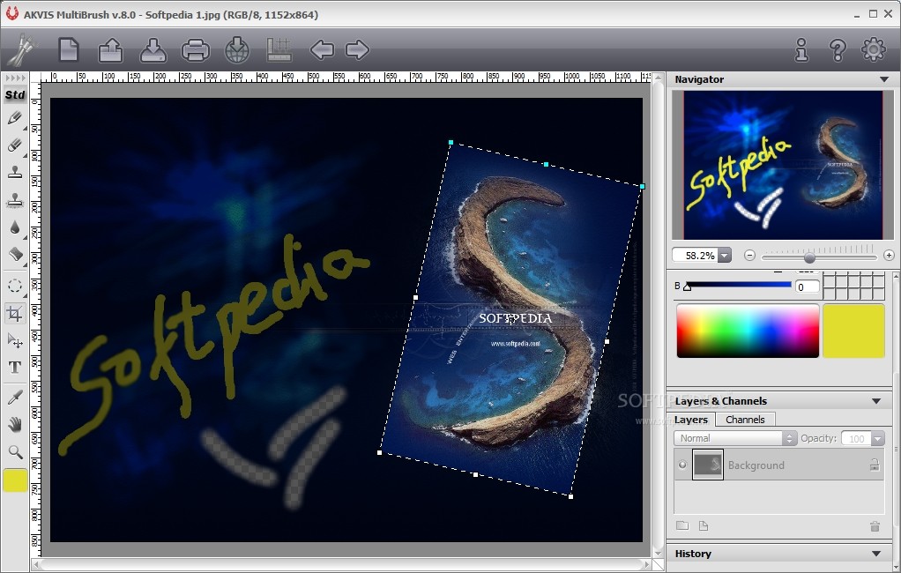Pick a color from the spectrum gradient
Viewport: 901px width, 573px height.
click(748, 331)
